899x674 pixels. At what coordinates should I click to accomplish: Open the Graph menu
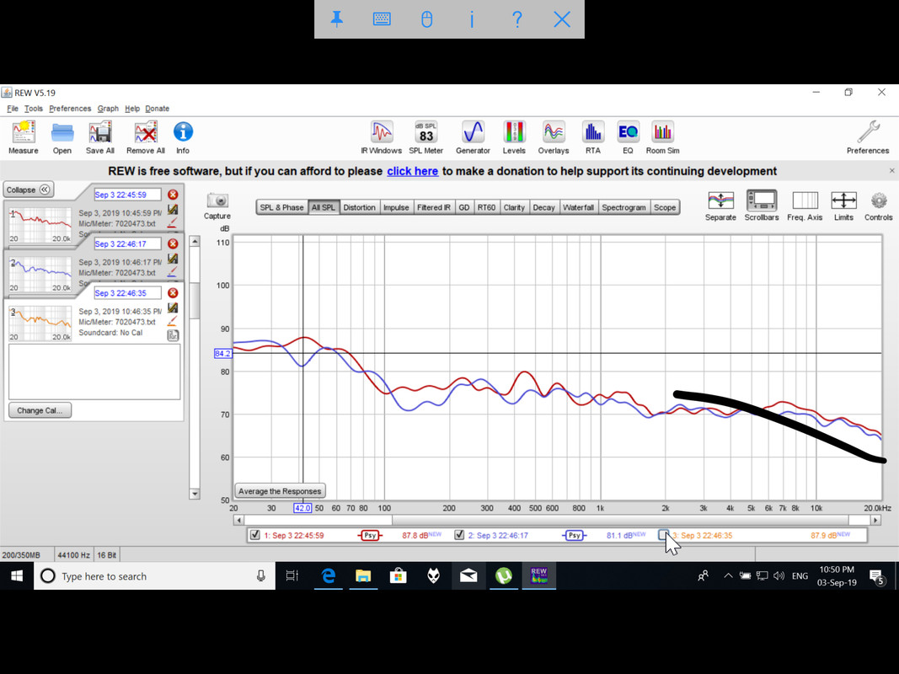pyautogui.click(x=108, y=109)
